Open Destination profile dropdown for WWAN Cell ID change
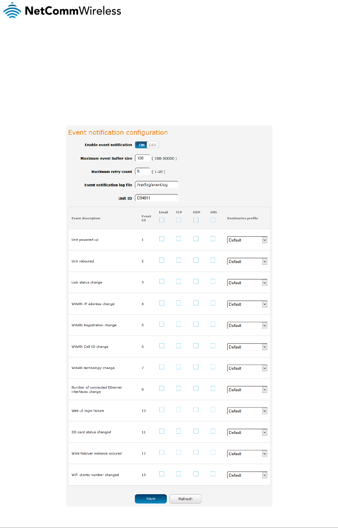 tap(247, 347)
